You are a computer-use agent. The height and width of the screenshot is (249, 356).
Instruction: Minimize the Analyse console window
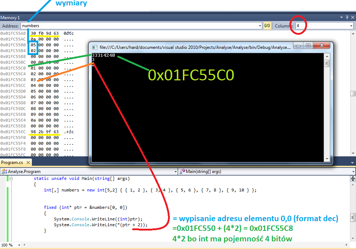pos(298,46)
